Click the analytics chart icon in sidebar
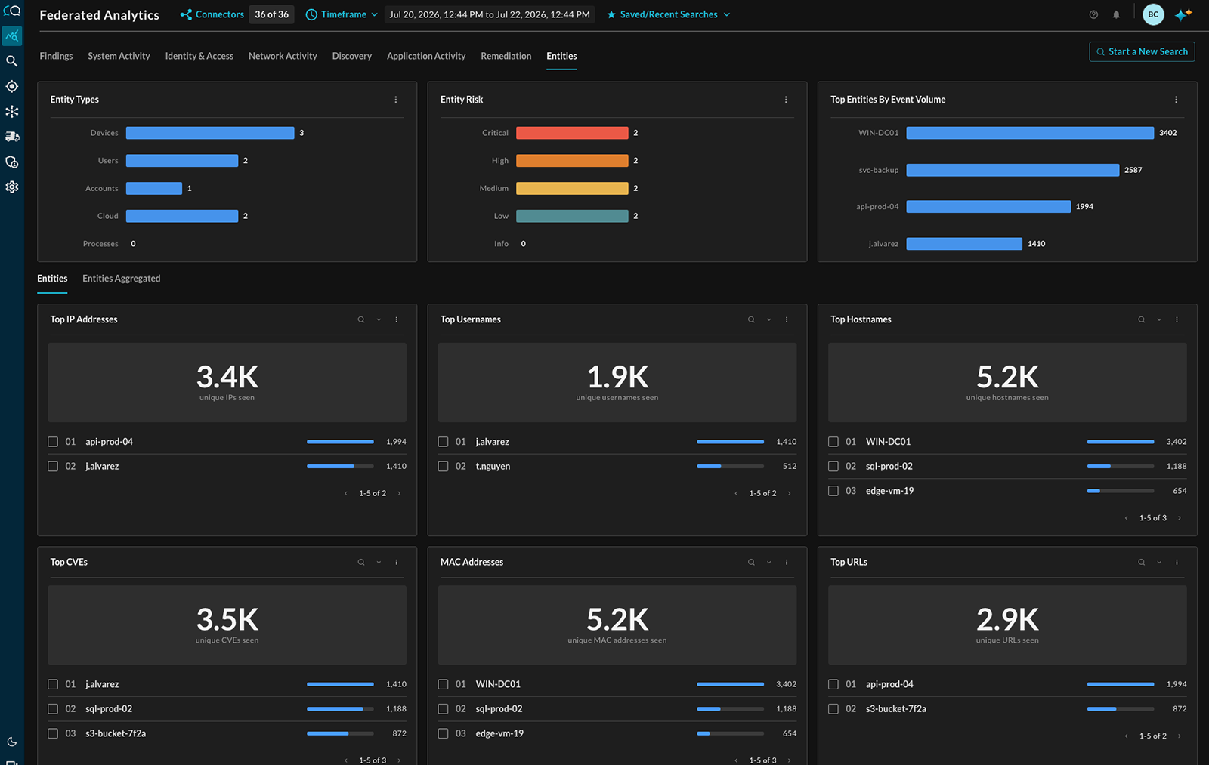The image size is (1209, 765). [11, 36]
